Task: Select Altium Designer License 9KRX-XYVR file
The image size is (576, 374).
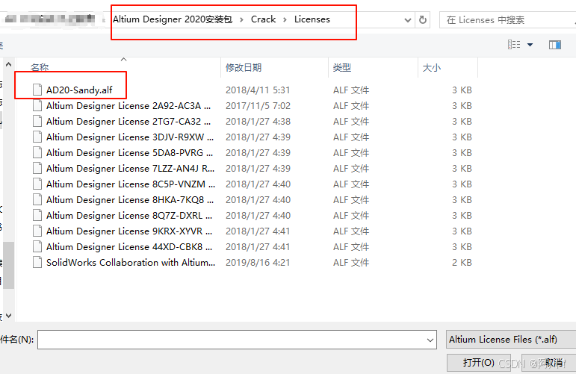Action: click(129, 231)
